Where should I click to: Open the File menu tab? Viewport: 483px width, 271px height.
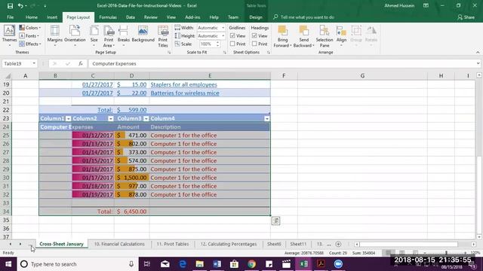pyautogui.click(x=10, y=17)
